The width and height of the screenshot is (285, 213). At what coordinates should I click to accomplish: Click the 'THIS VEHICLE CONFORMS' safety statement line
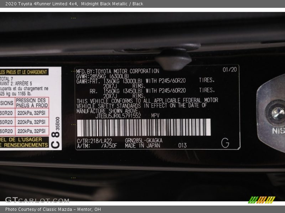pos(147,100)
